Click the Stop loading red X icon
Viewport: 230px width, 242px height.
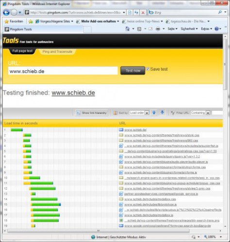[x=143, y=13]
